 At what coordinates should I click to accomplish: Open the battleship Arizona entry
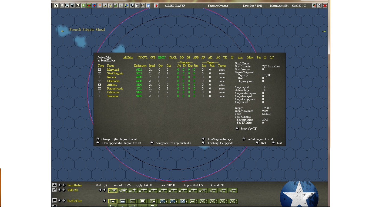[112, 85]
